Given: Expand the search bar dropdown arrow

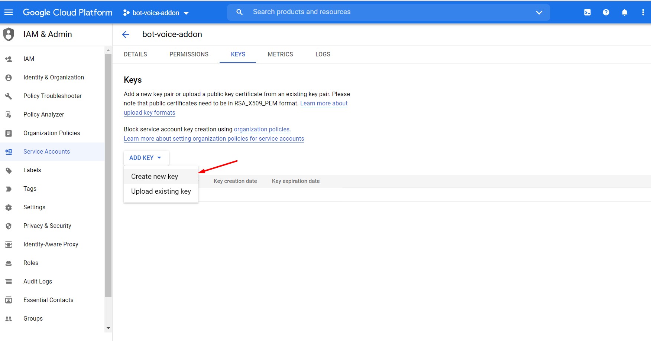Looking at the screenshot, I should 539,13.
